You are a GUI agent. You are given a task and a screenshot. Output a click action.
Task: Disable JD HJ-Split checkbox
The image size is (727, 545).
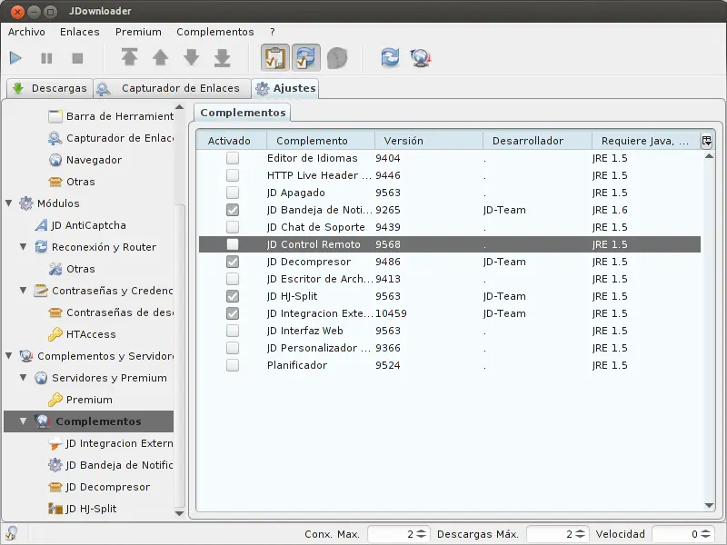pos(233,296)
